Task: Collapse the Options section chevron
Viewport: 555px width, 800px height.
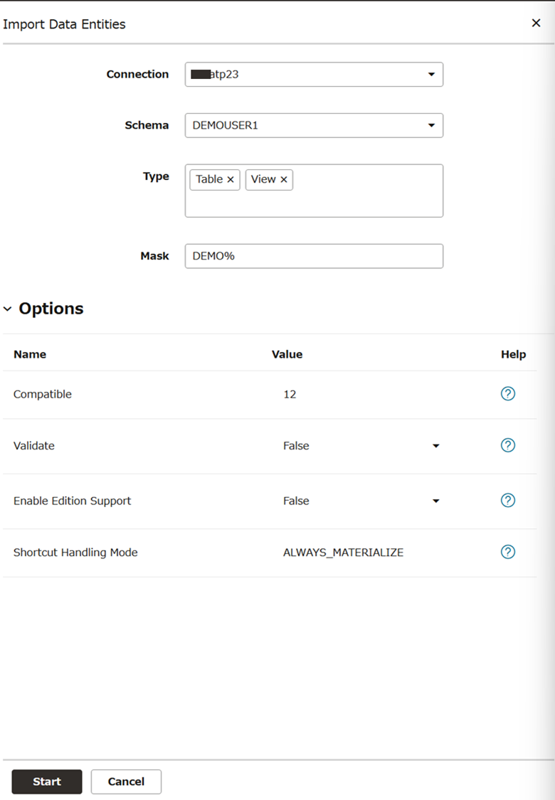Action: point(8,309)
